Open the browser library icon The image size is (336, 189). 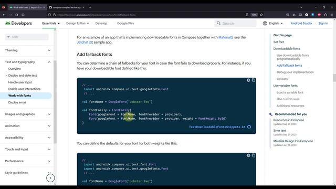[294, 15]
